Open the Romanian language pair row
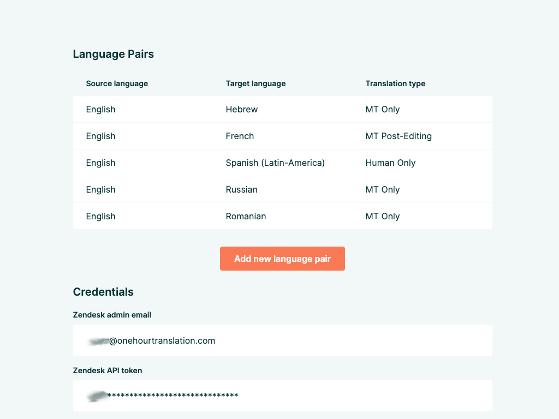The width and height of the screenshot is (559, 419). (246, 217)
